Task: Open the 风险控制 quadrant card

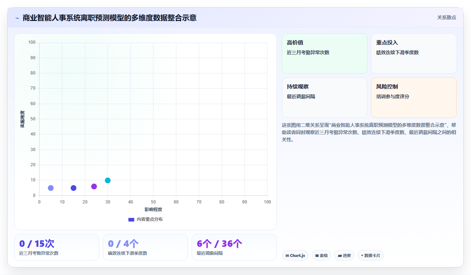Action: (x=414, y=98)
